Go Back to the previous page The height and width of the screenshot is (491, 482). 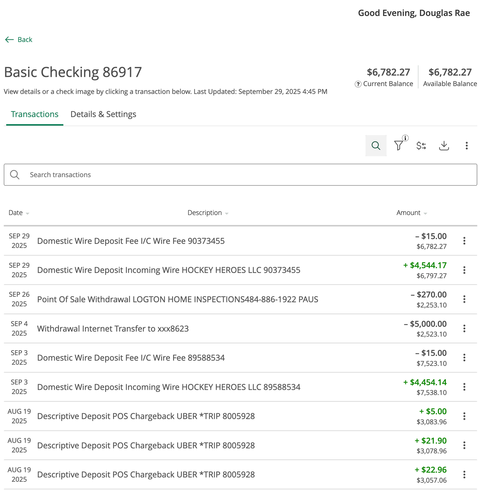pyautogui.click(x=19, y=40)
